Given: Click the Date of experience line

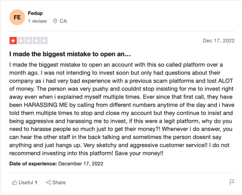Looking at the screenshot, I should (x=56, y=164).
